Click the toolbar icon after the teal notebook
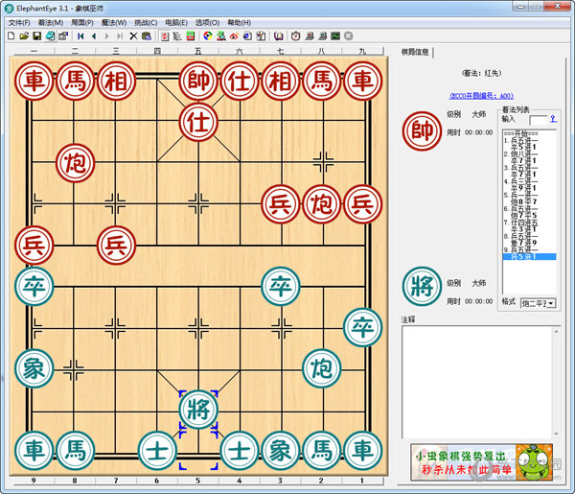The width and height of the screenshot is (575, 494). [x=63, y=35]
